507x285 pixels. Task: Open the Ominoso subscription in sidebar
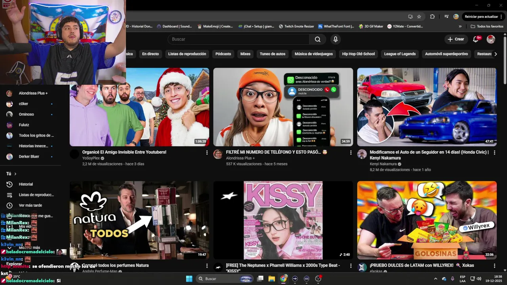pyautogui.click(x=30, y=114)
